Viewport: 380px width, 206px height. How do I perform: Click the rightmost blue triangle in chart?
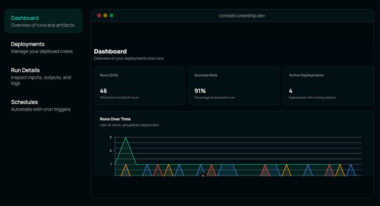pos(351,171)
